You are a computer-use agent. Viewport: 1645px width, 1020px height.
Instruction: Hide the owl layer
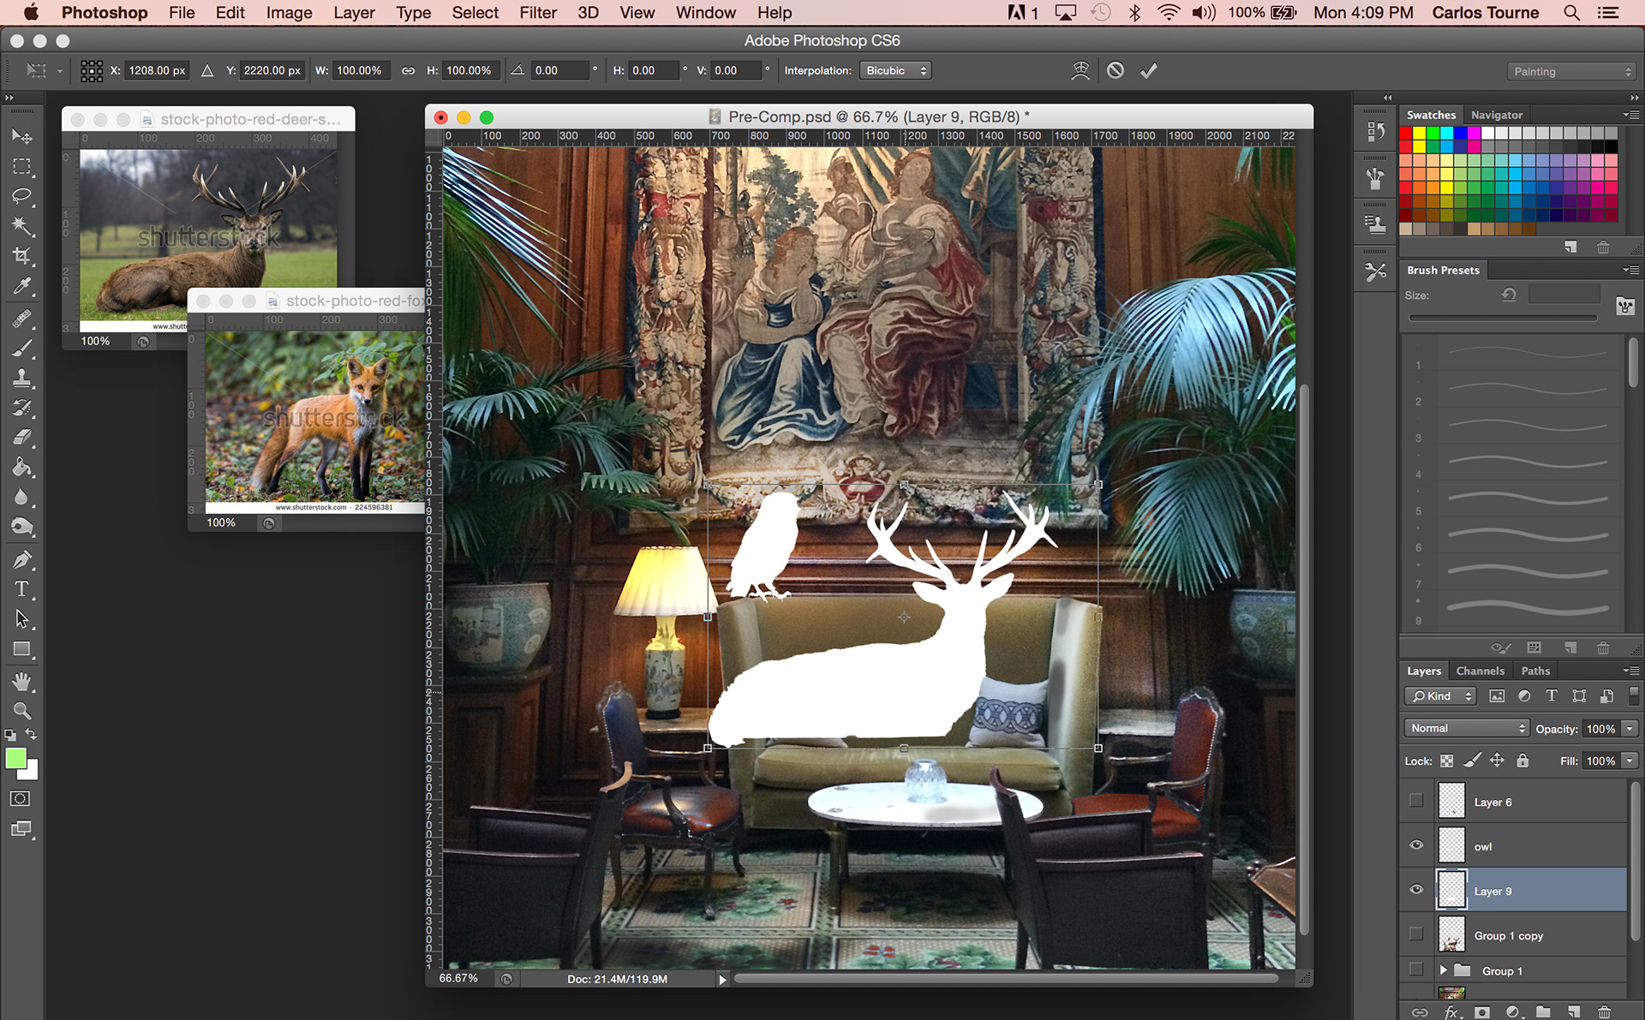click(1415, 845)
